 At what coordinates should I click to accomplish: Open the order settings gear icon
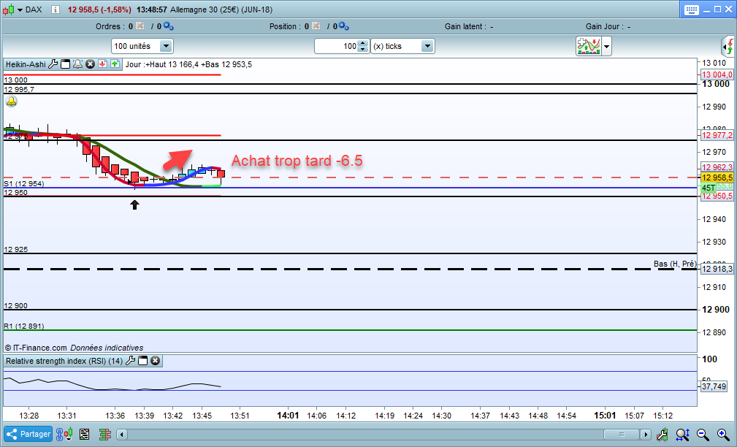coord(168,26)
